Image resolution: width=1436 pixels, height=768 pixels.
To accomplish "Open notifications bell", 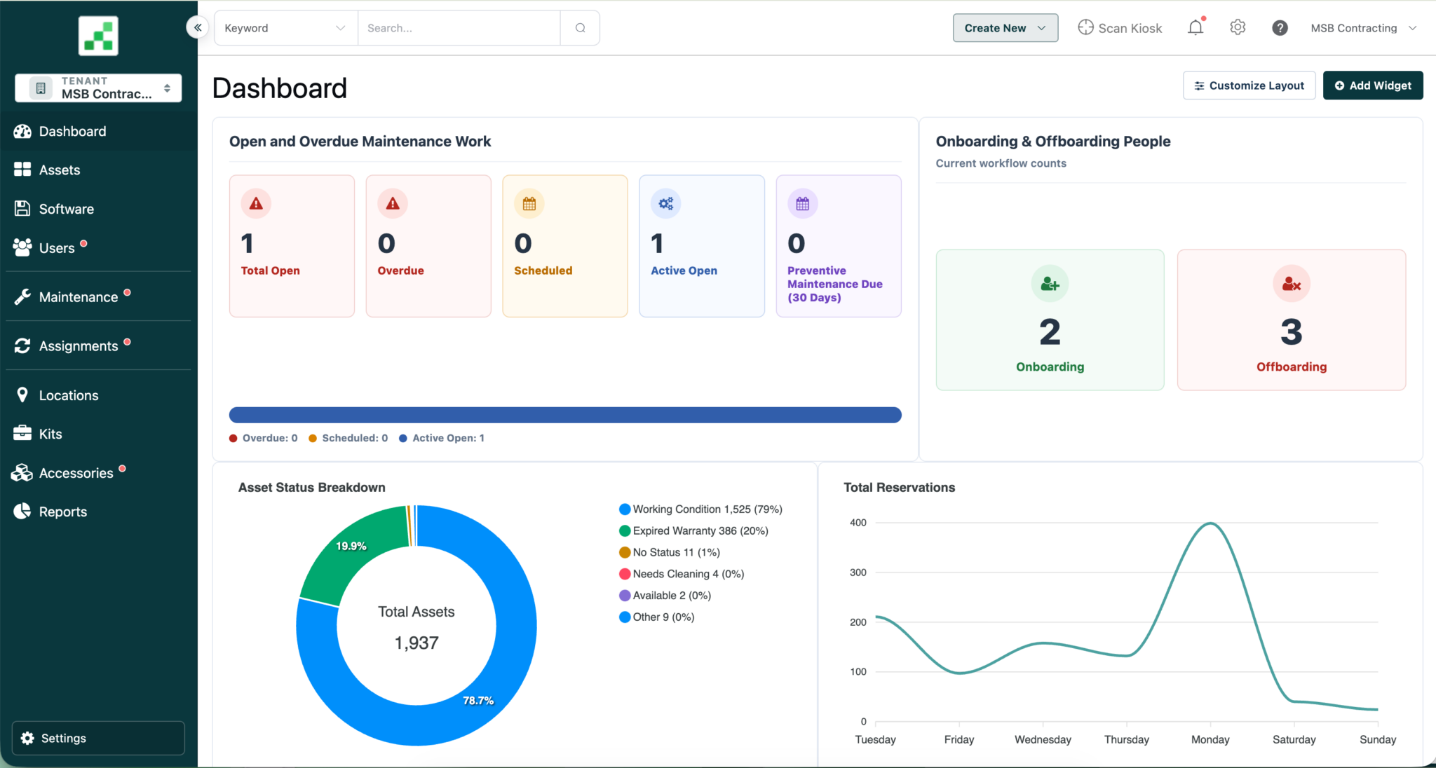I will (1195, 27).
